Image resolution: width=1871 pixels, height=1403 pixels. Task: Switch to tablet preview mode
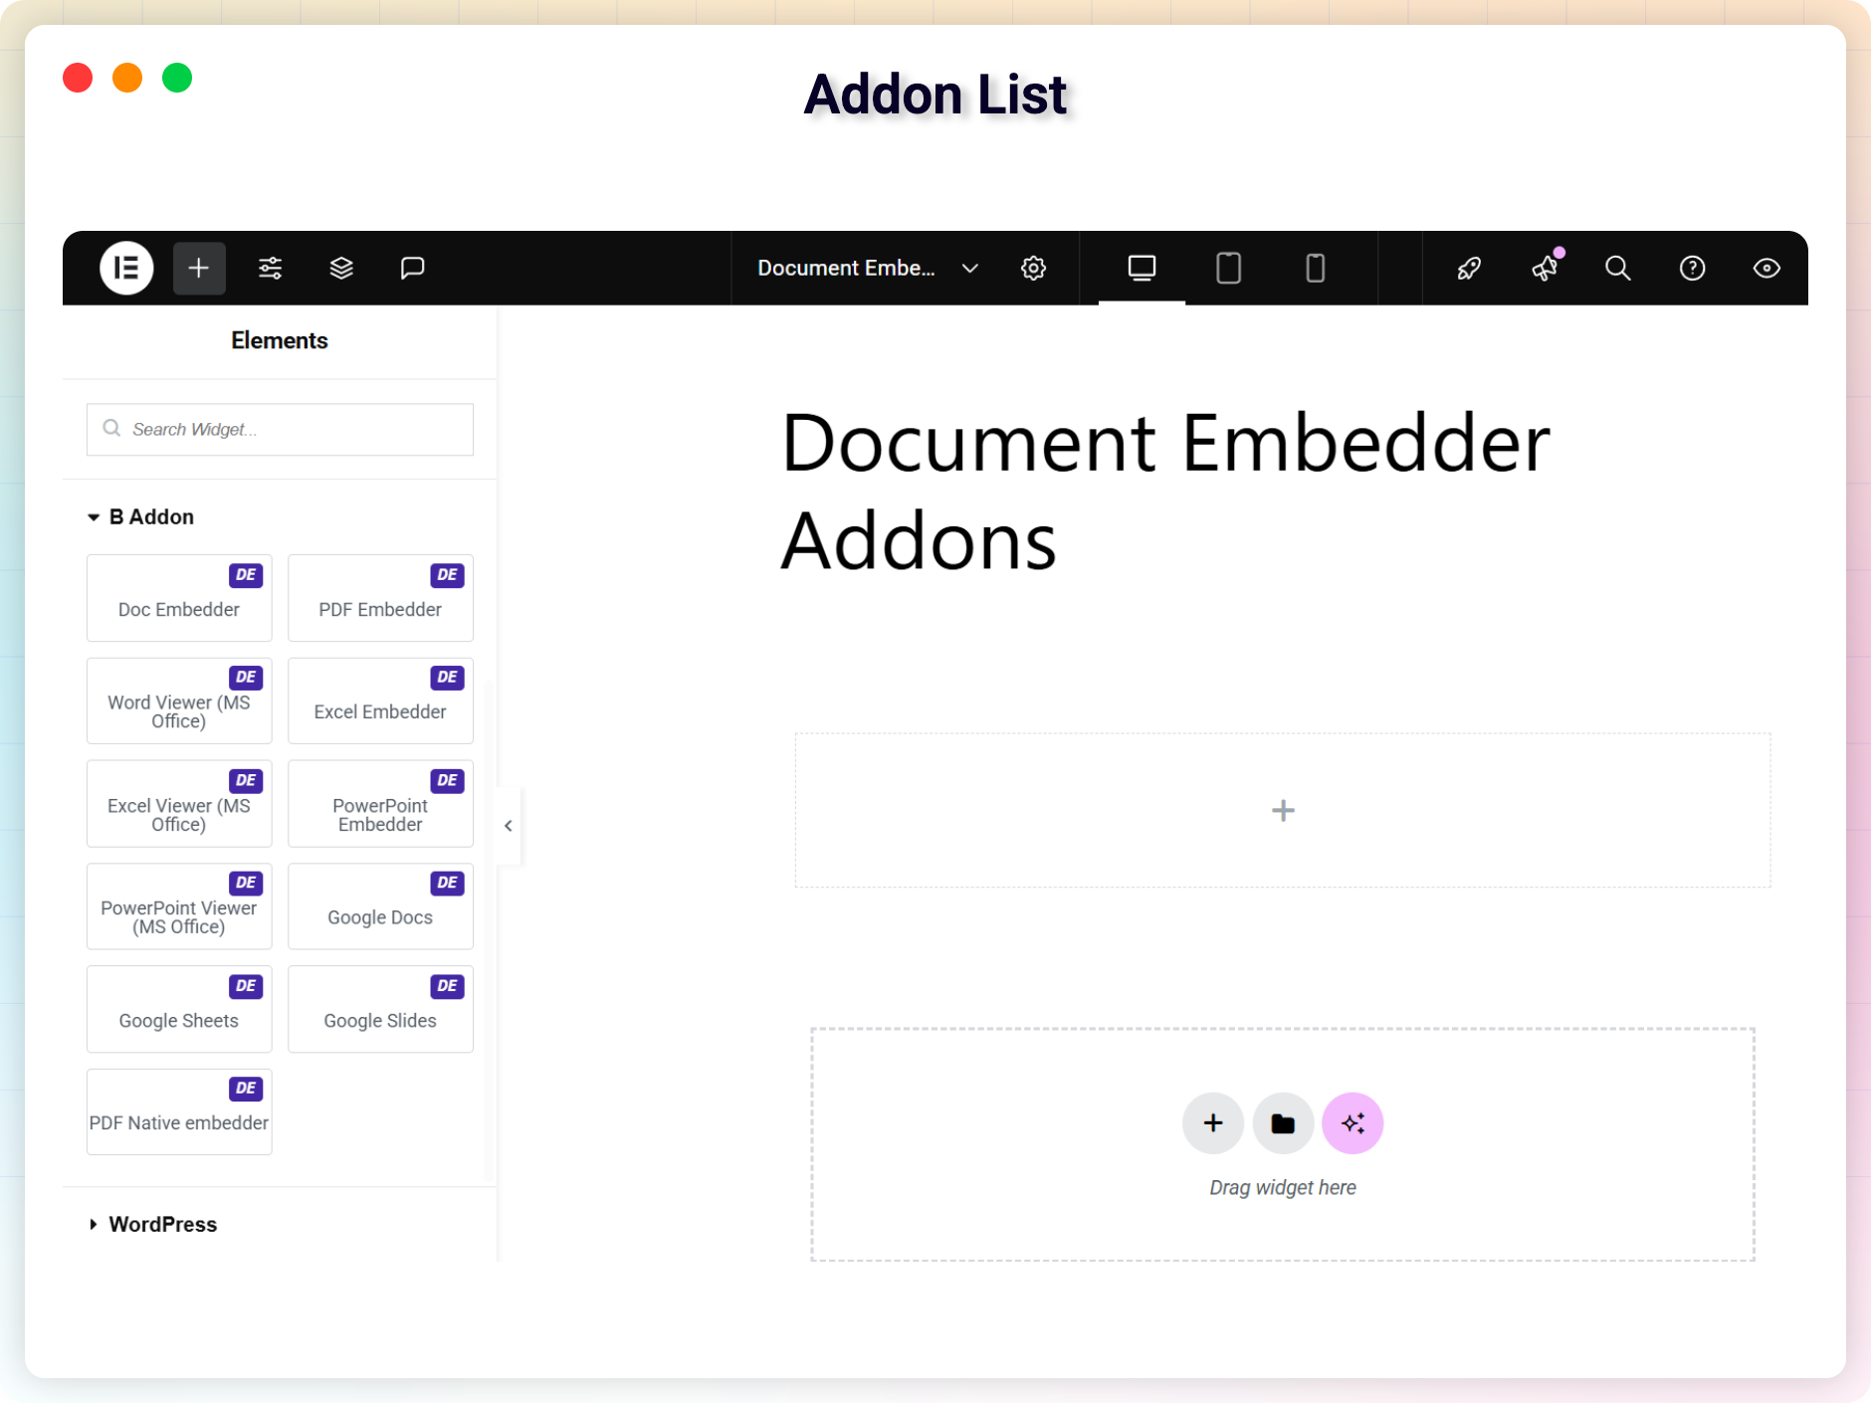click(1228, 268)
